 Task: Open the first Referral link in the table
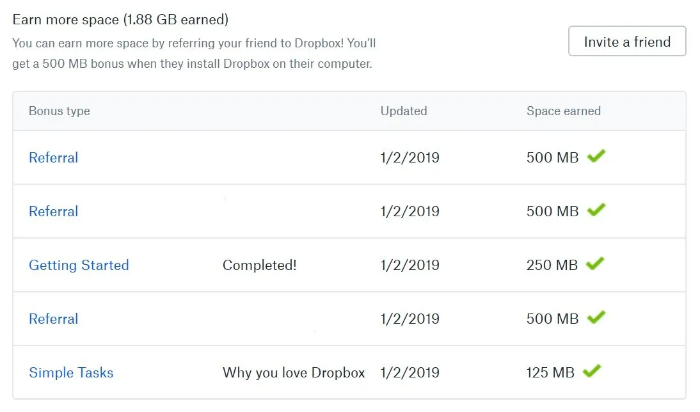[x=54, y=157]
